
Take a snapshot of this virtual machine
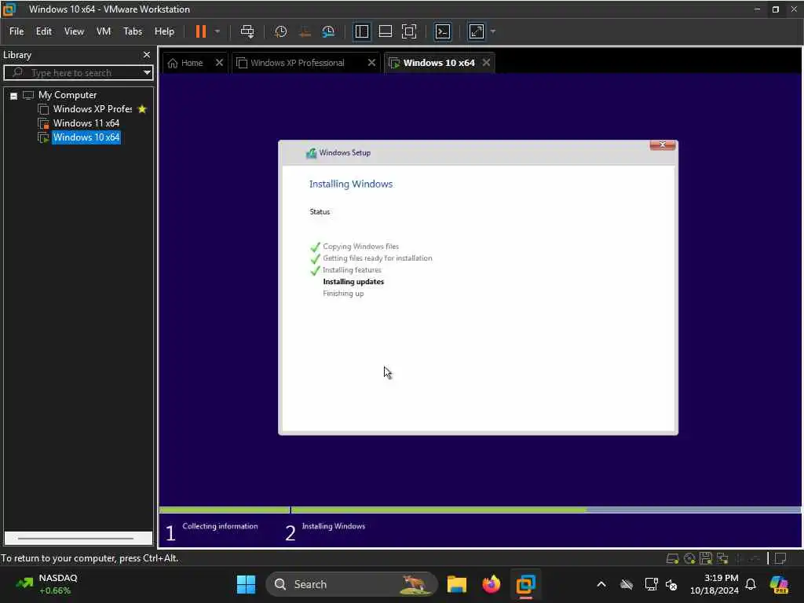(280, 31)
